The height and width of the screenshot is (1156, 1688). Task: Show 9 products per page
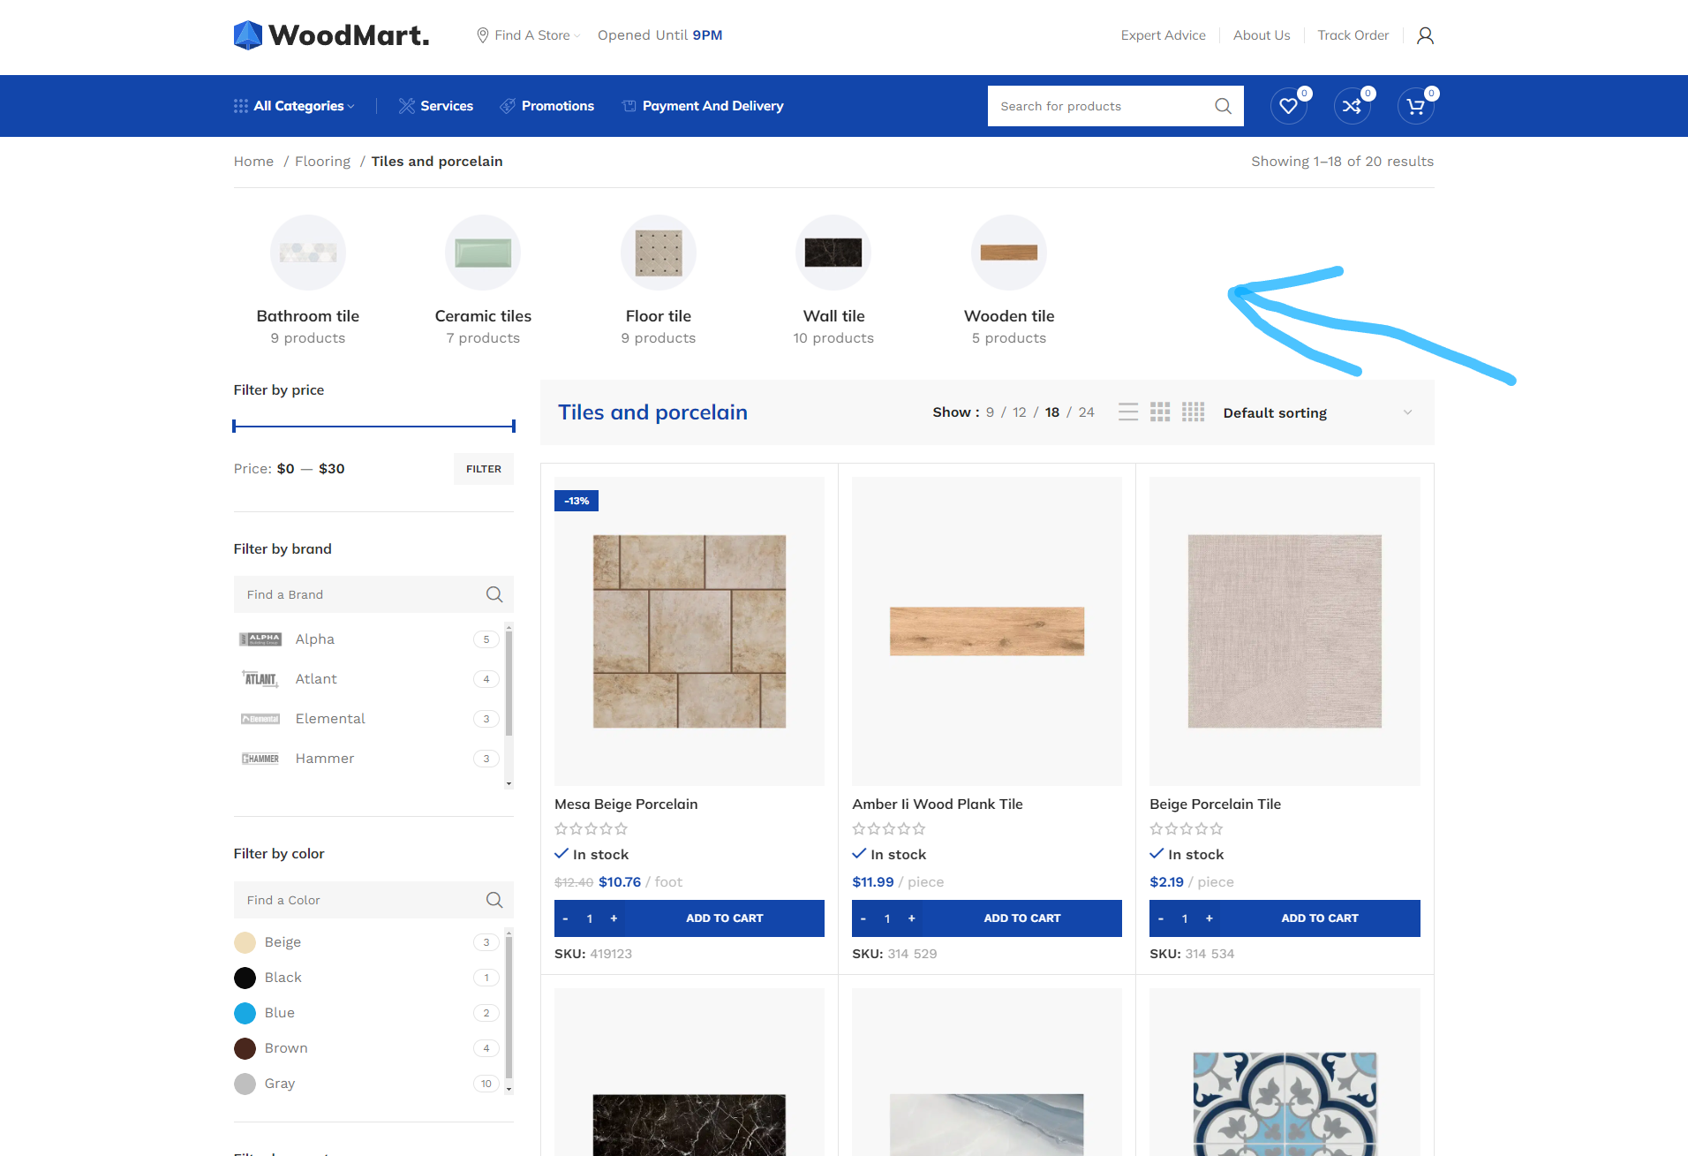click(x=990, y=412)
